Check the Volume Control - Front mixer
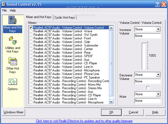The image size is (168, 124). (x=31, y=38)
